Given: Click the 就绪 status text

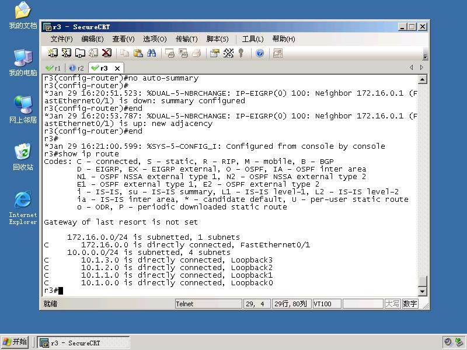Looking at the screenshot, I should 50,304.
